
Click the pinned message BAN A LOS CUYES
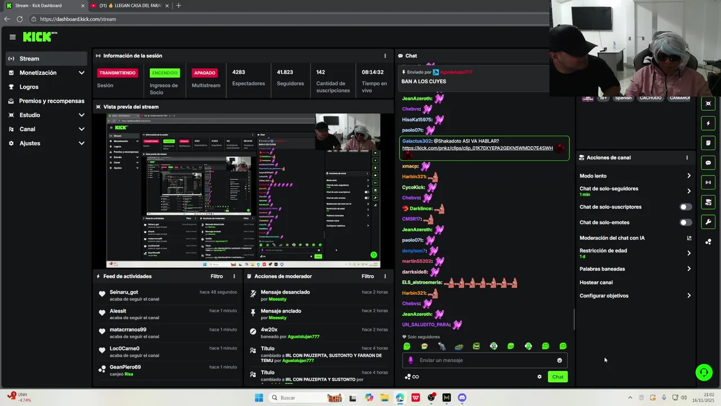click(x=424, y=82)
